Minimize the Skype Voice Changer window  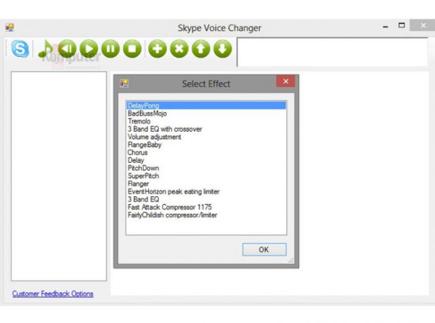(385, 26)
